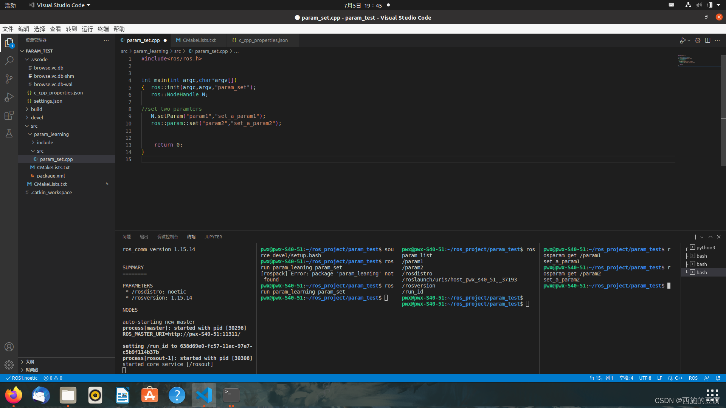Expand the 时间线 timeline section
Image resolution: width=726 pixels, height=408 pixels.
[x=67, y=370]
